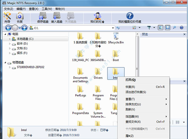Choose 添加进行恢复(S) in the context menu
This screenshot has height=139, width=188.
click(144, 92)
